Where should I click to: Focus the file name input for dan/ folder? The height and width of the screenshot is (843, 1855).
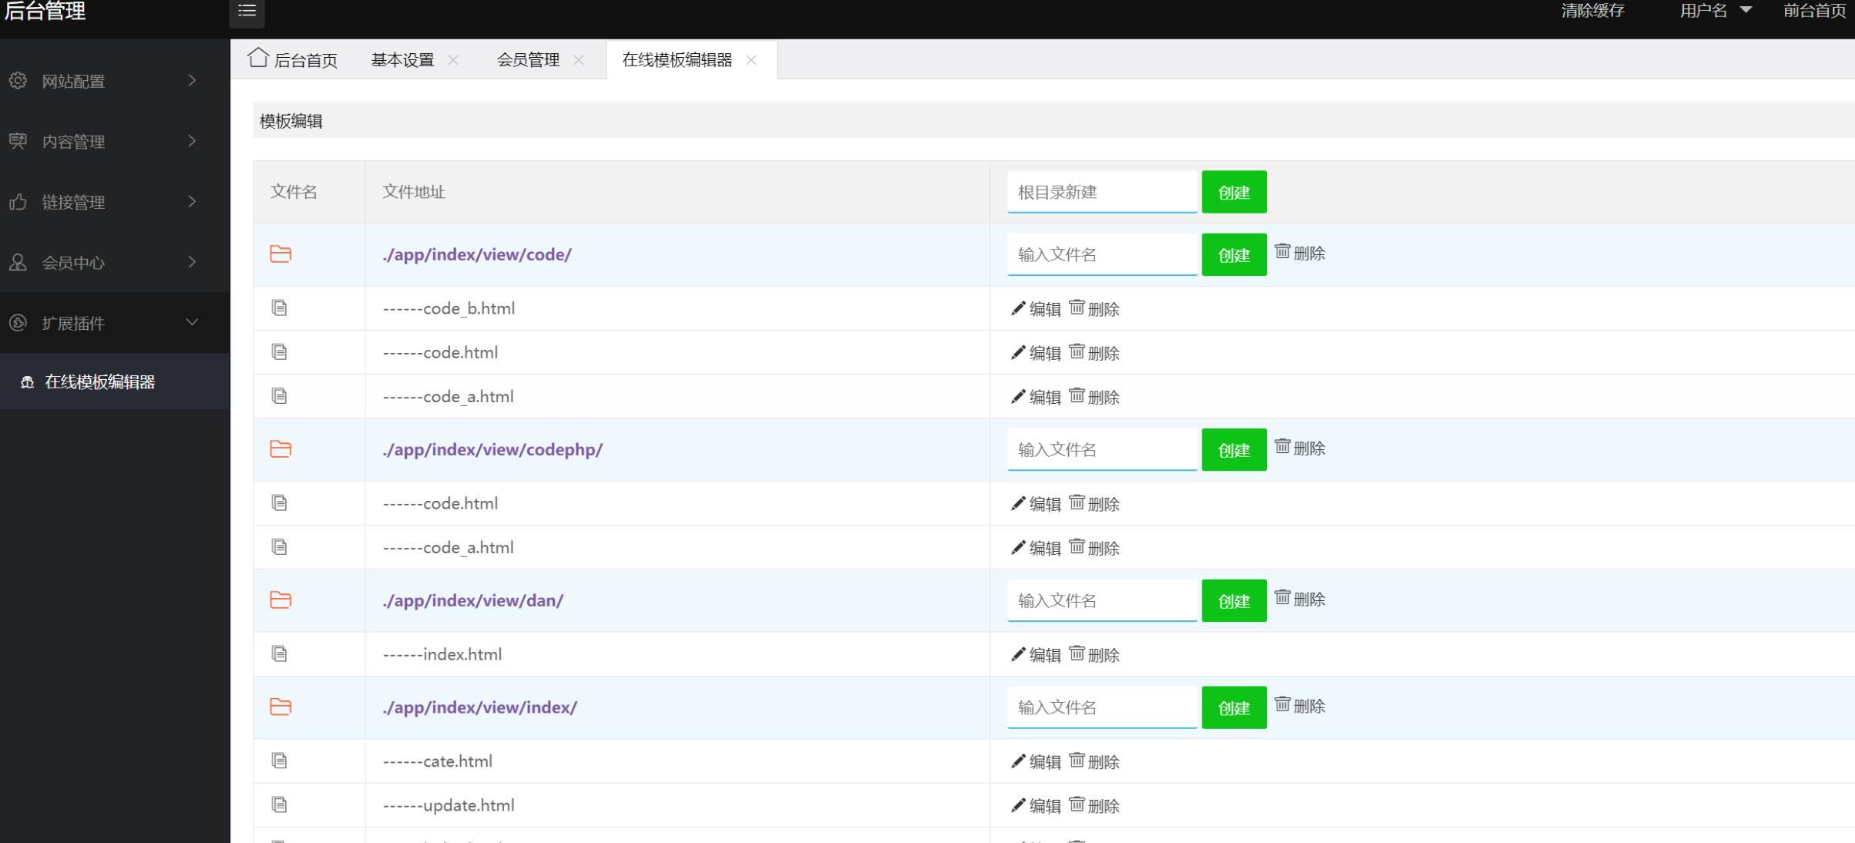(1102, 600)
